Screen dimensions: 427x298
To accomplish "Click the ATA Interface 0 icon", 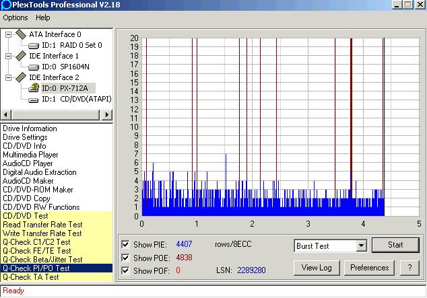I will click(x=20, y=34).
